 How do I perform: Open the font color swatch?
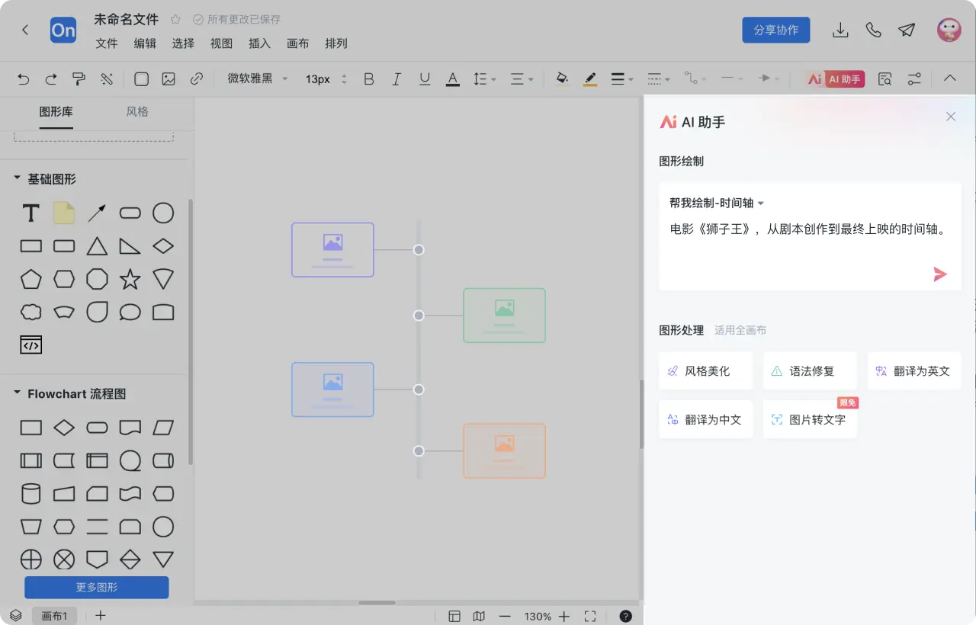[x=452, y=79]
